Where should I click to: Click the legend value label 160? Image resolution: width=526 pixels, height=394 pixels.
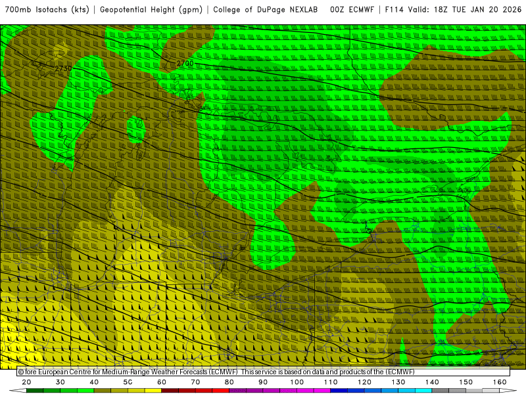pos(500,382)
